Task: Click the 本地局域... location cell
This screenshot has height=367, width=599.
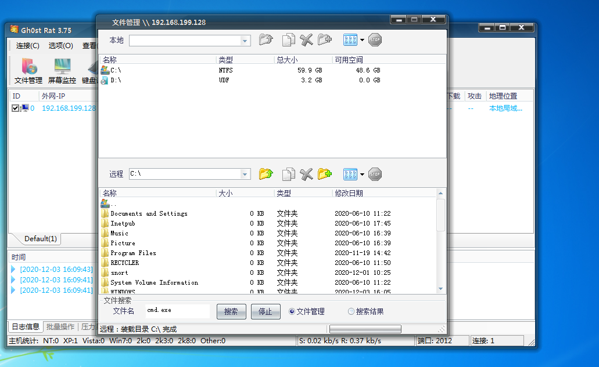Action: pos(505,108)
